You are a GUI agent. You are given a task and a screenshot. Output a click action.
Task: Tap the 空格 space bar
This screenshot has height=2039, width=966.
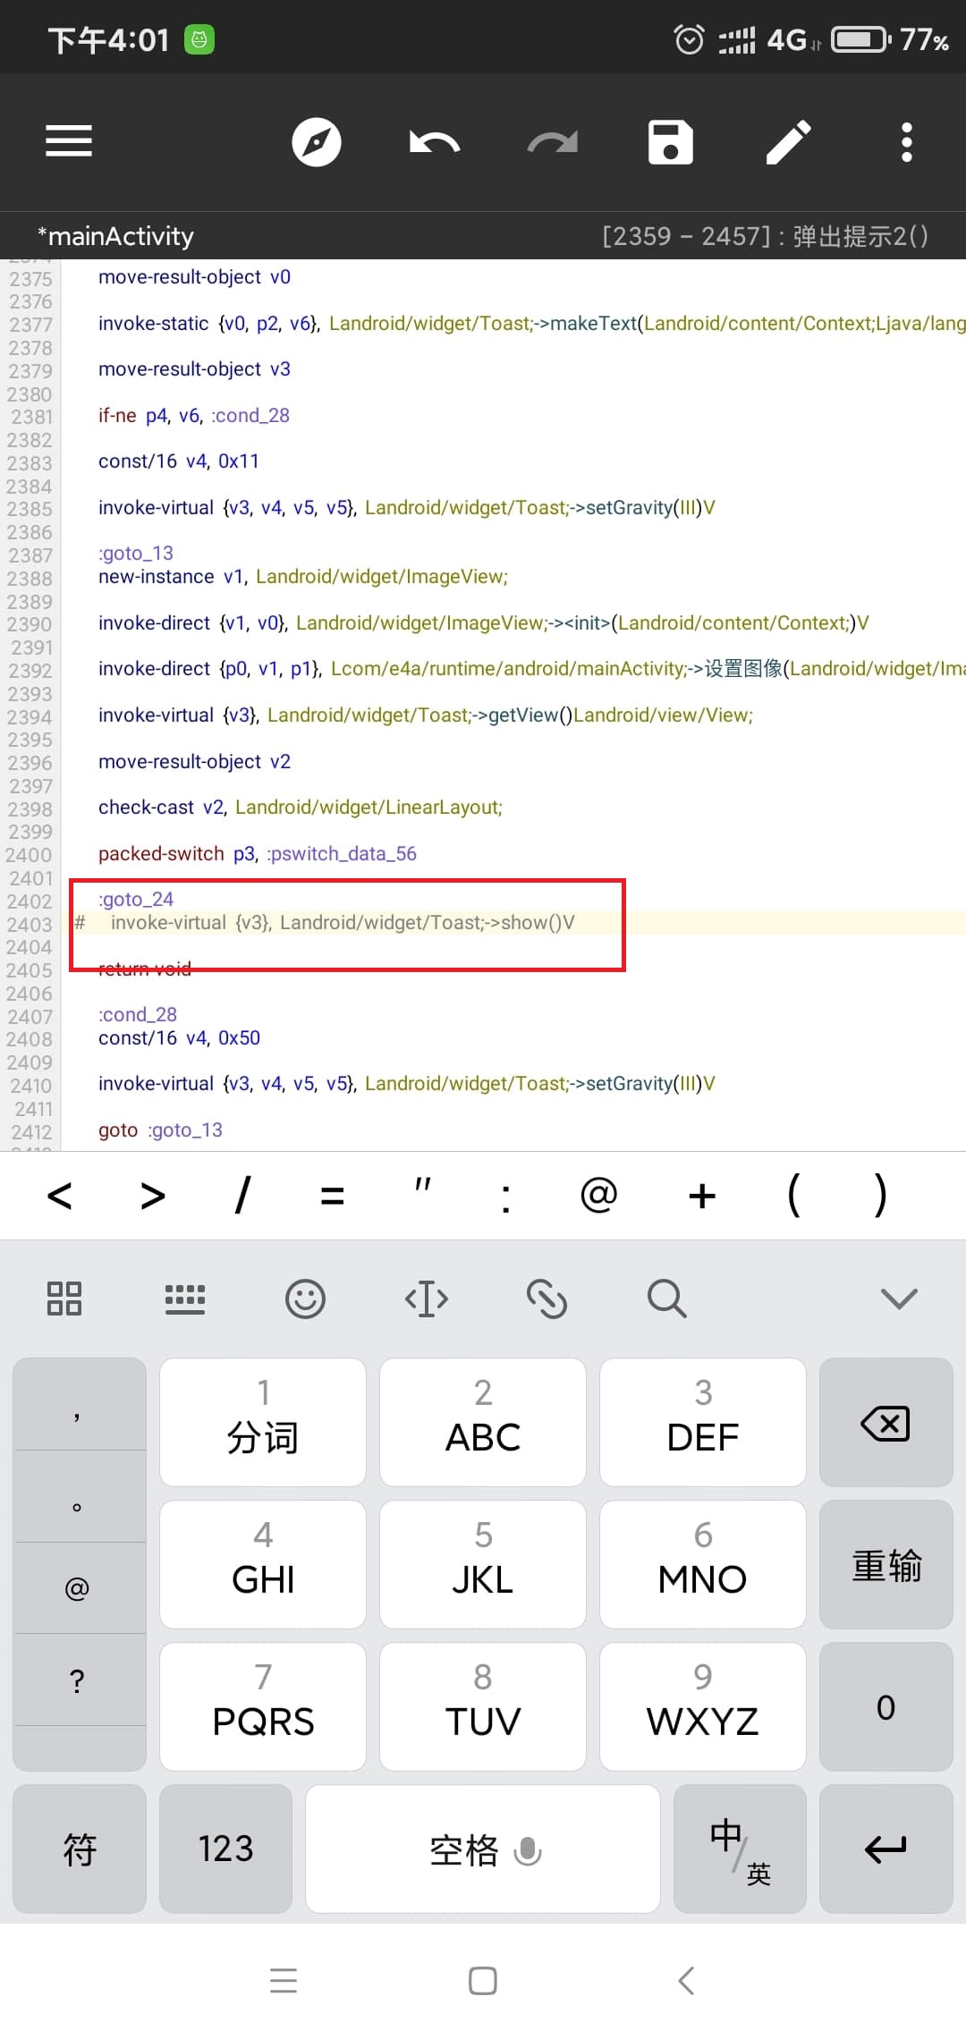483,1849
